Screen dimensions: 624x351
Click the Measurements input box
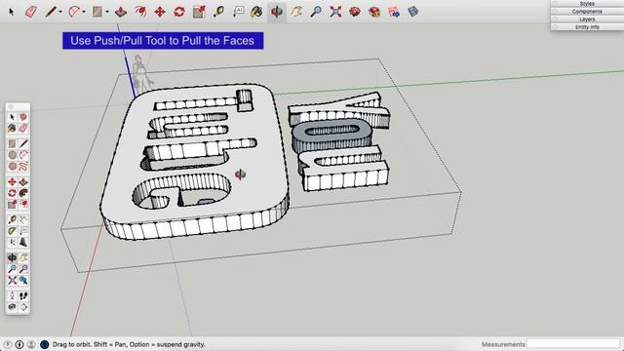tap(573, 344)
